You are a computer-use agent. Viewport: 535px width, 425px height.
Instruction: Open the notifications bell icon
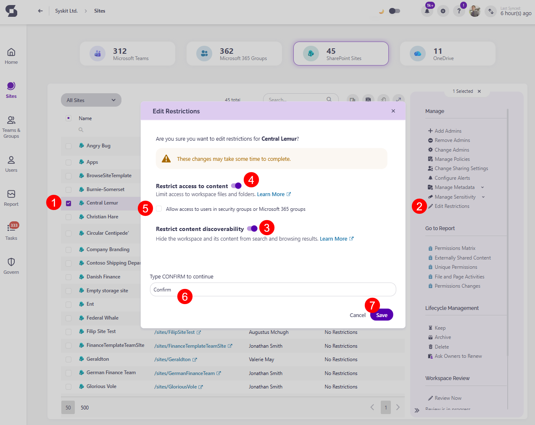[x=427, y=11]
